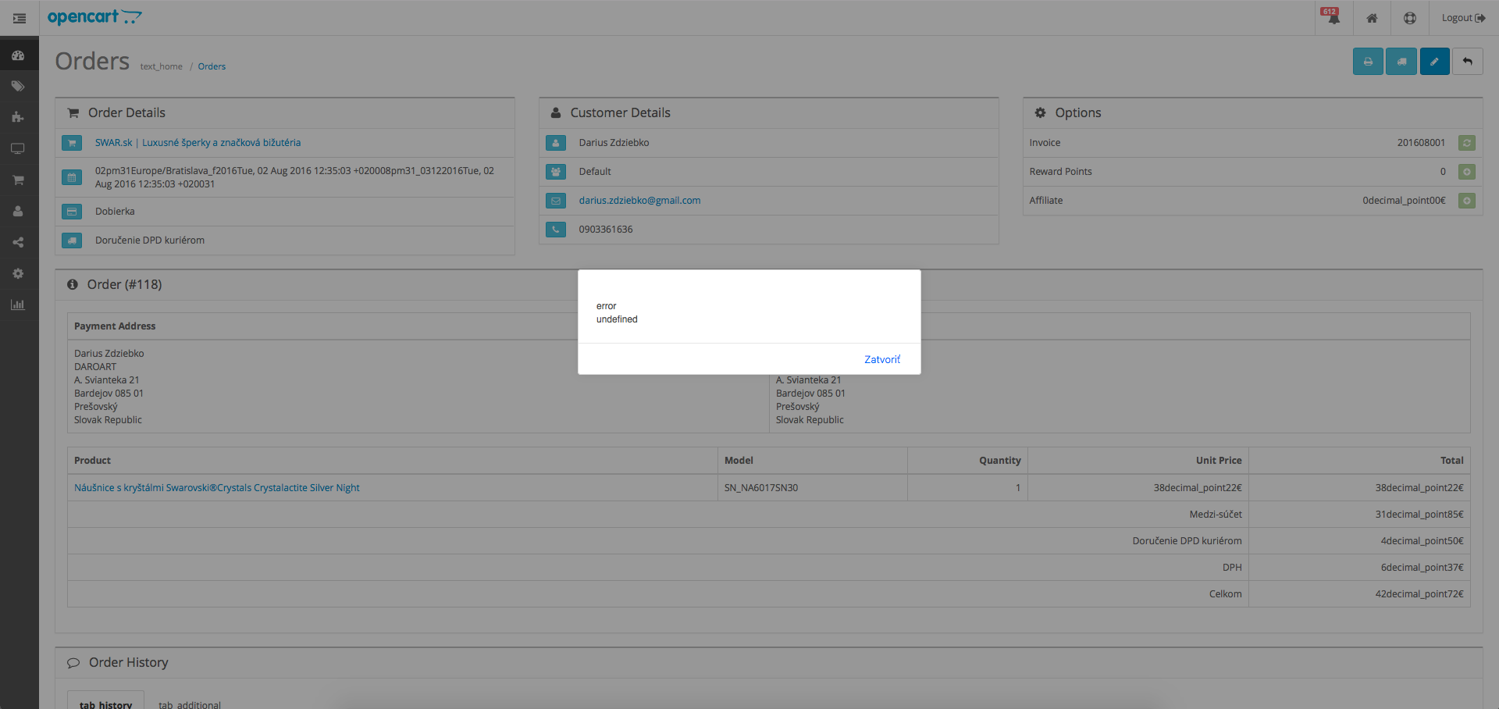Select the phone number 0903361636
1499x709 pixels.
coord(606,230)
